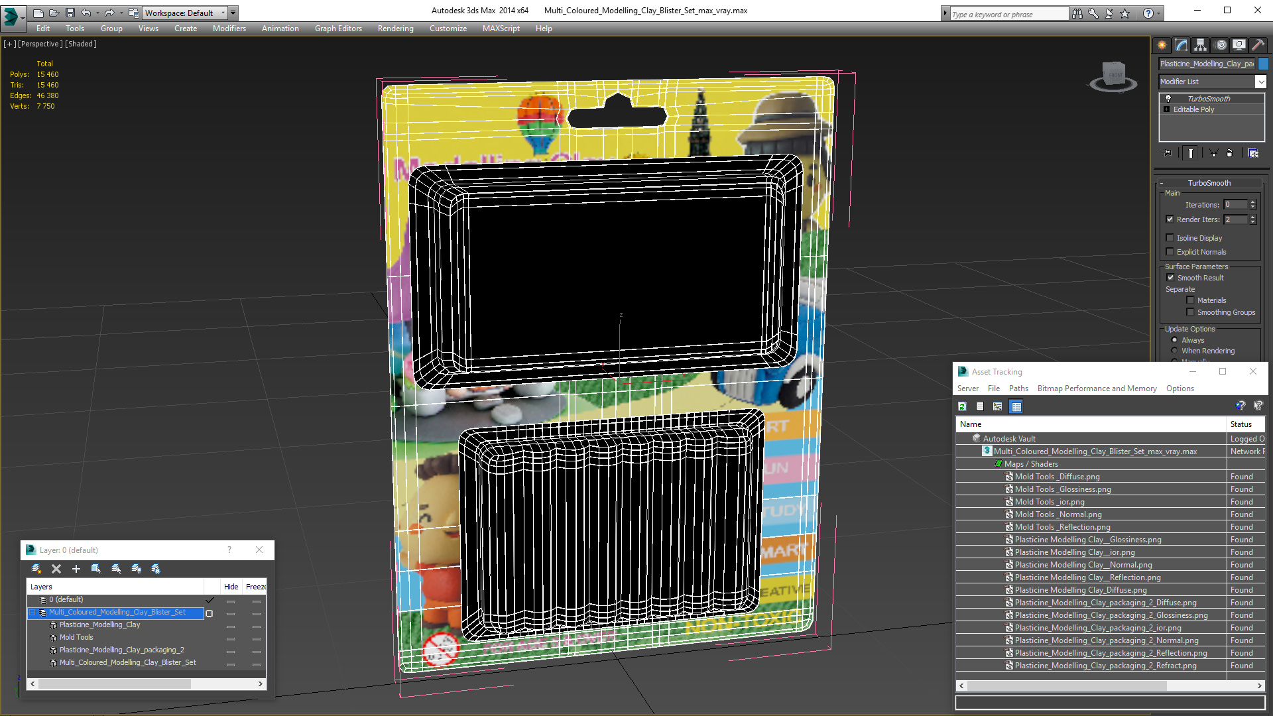Screen dimensions: 1273x716
Task: Toggle Smooth Result checkbox
Action: [x=1171, y=277]
